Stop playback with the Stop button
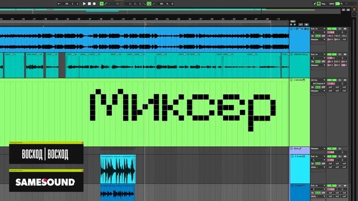 (89, 4)
